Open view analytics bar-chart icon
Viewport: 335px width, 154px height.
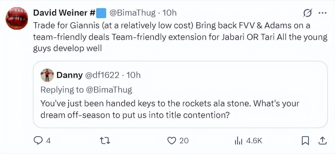point(239,141)
